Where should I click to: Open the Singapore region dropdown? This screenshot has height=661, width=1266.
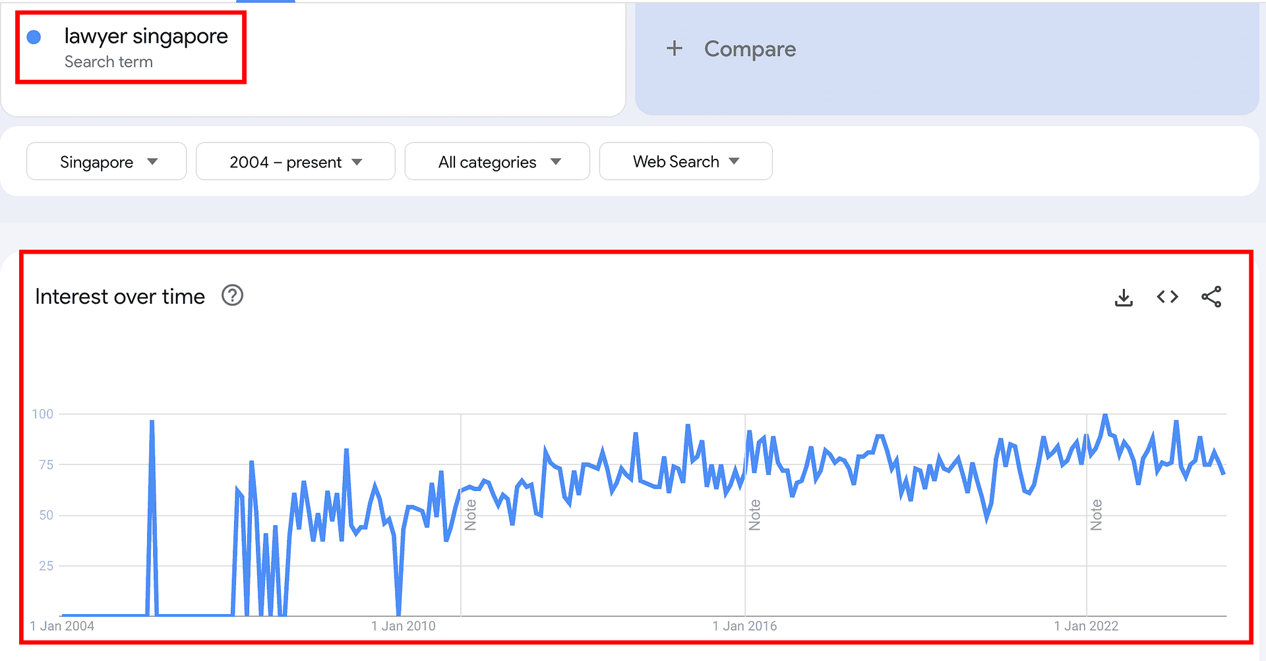(107, 161)
